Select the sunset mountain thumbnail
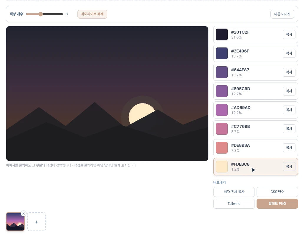Viewport: 304px width, 237px height. pos(15,222)
